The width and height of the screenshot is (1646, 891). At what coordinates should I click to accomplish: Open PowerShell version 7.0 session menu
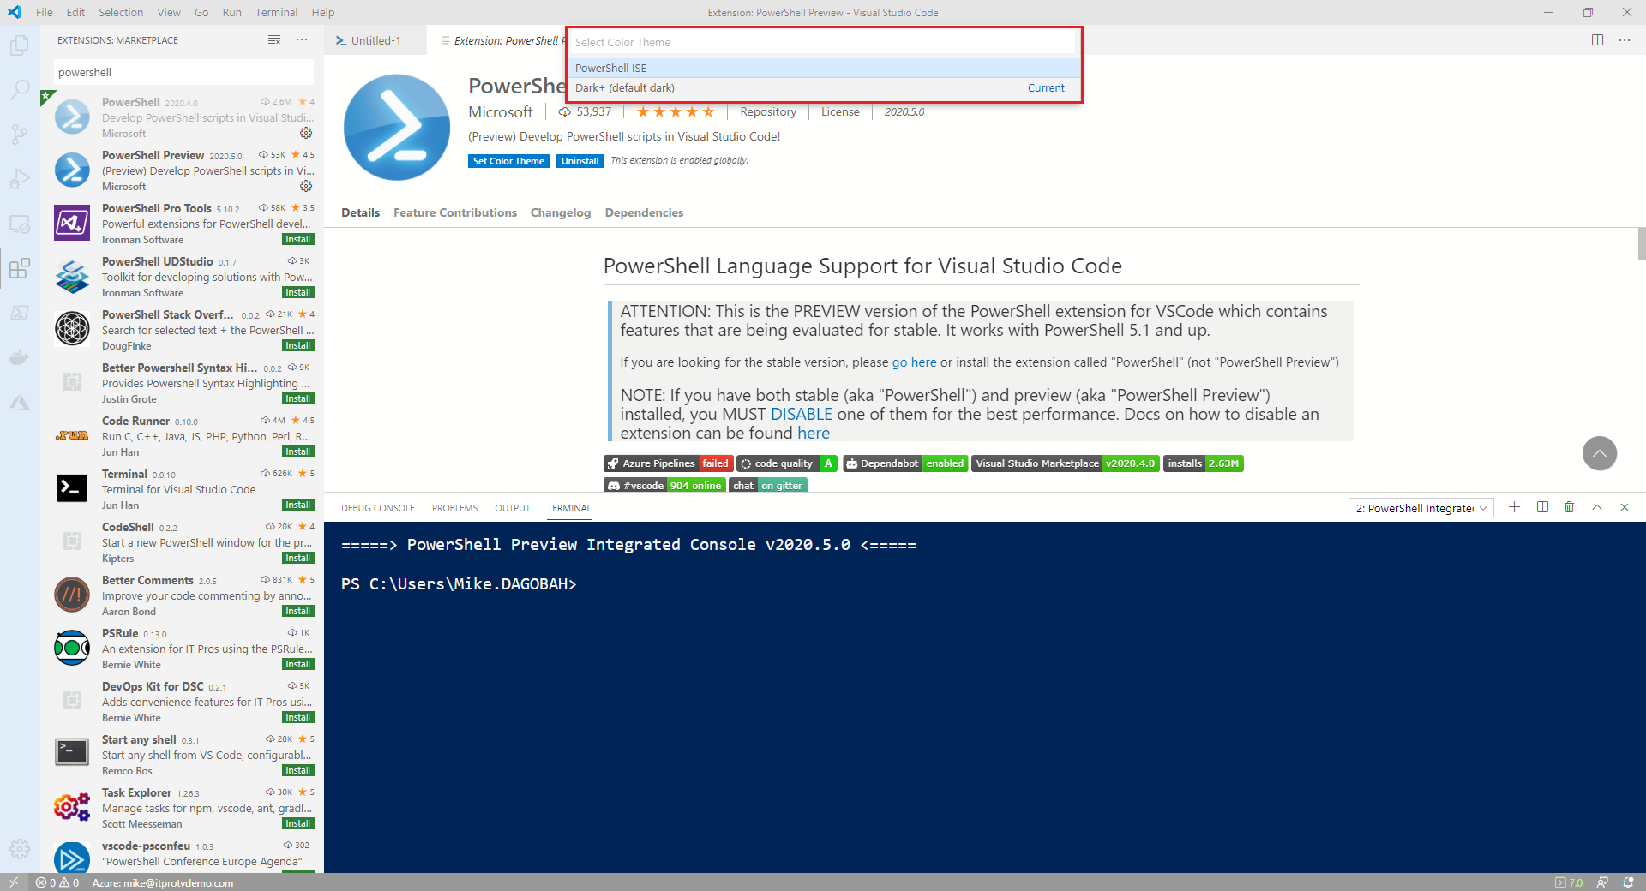(x=1569, y=882)
